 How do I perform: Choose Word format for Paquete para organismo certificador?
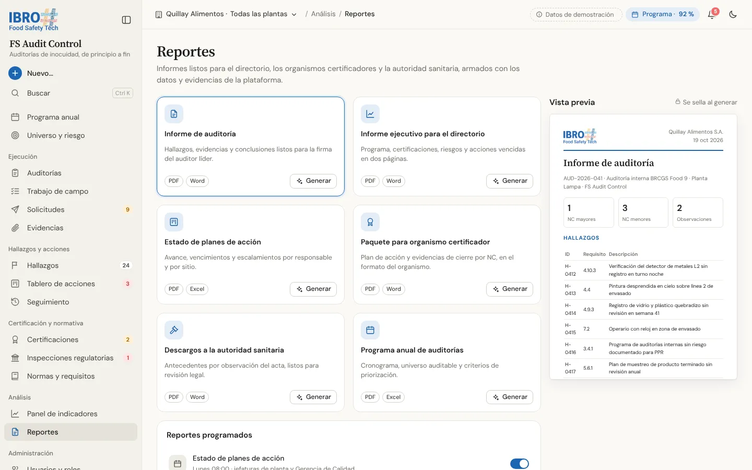394,289
